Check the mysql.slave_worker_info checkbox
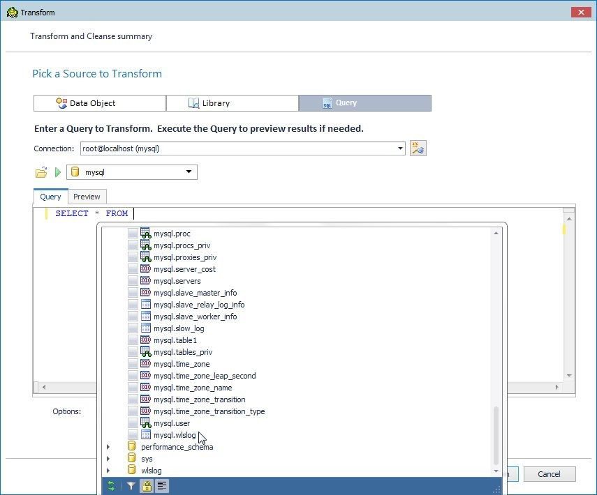 pos(133,317)
